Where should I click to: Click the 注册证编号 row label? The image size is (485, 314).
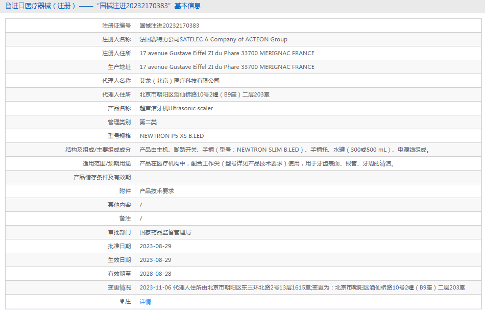pos(116,26)
